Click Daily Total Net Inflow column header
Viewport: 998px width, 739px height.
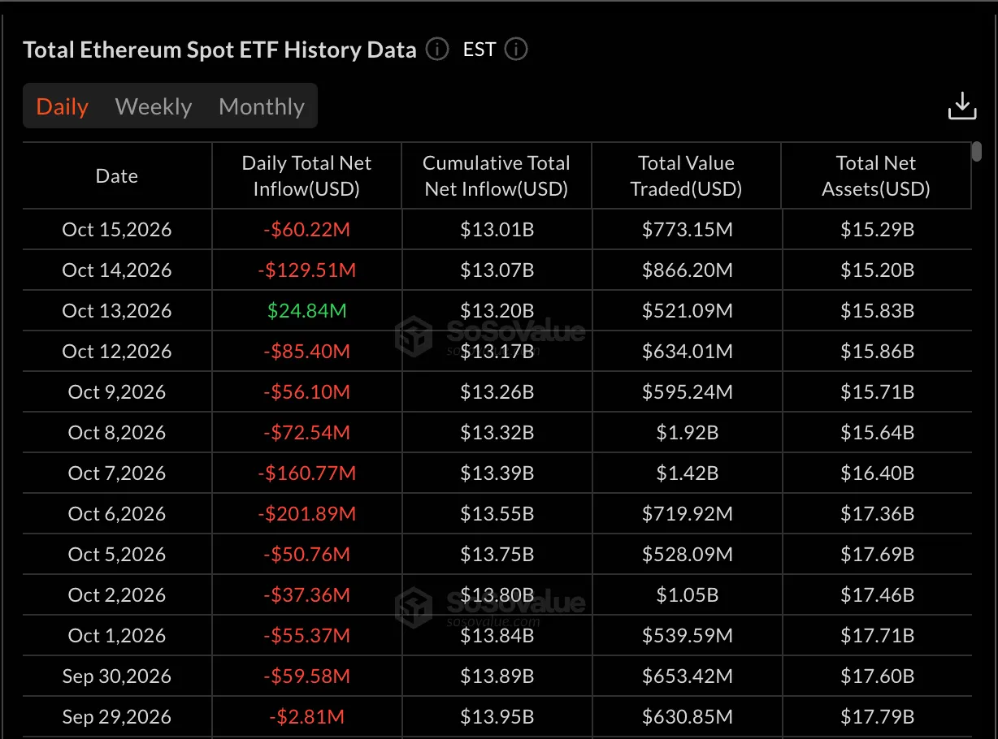306,176
